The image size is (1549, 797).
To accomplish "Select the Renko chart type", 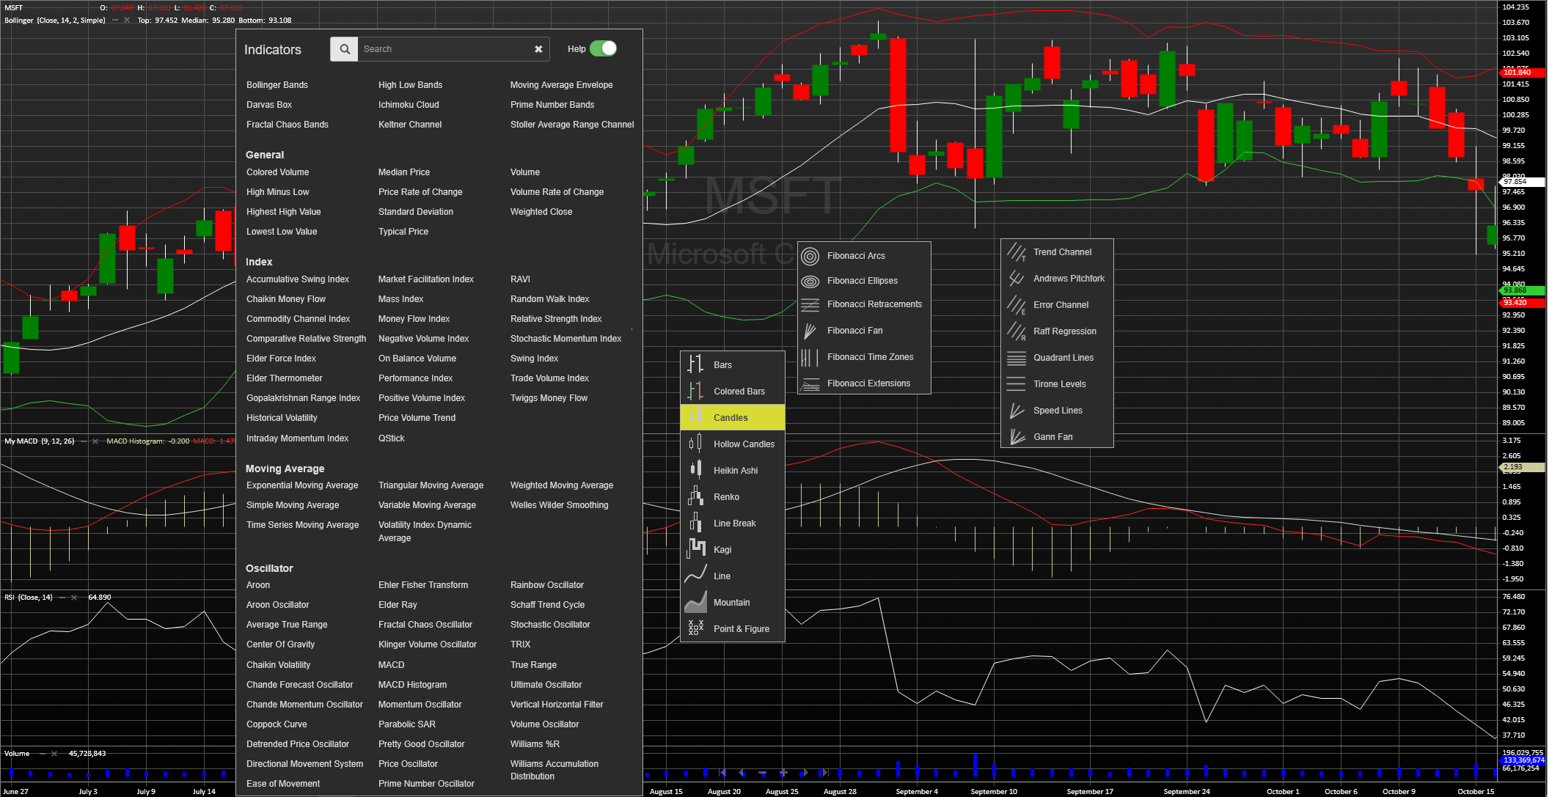I will (x=733, y=497).
